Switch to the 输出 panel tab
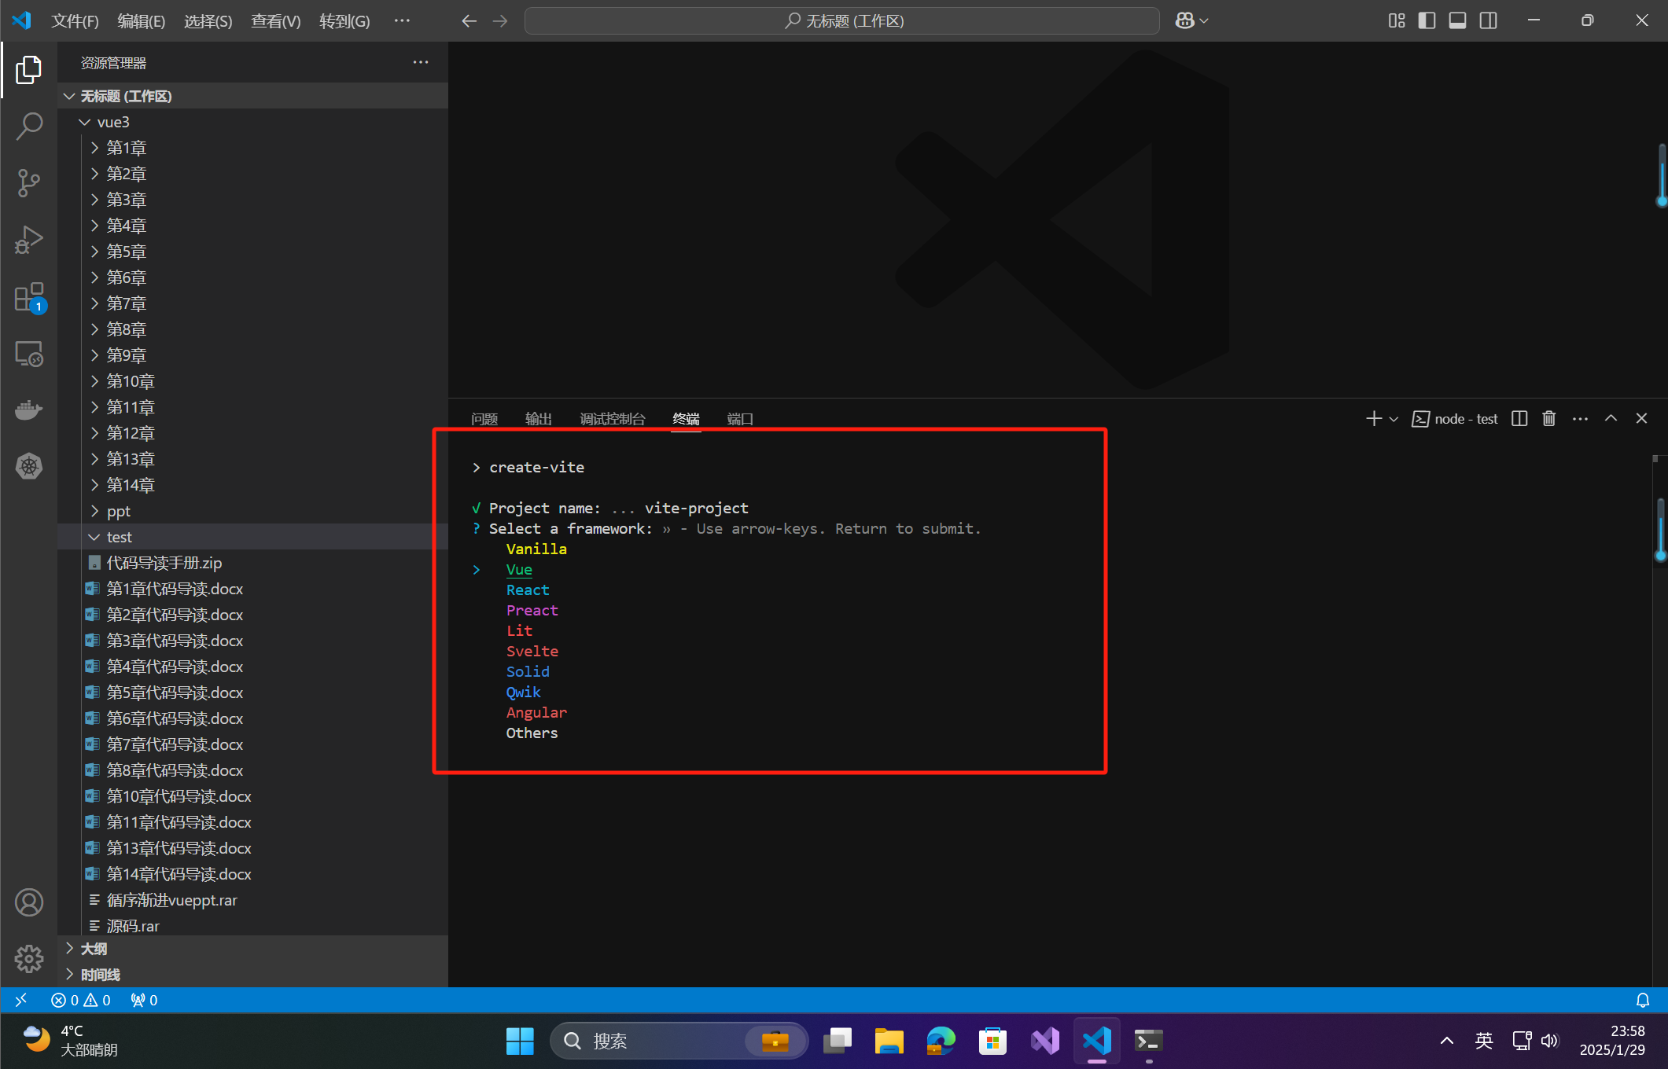1668x1069 pixels. pos(538,419)
